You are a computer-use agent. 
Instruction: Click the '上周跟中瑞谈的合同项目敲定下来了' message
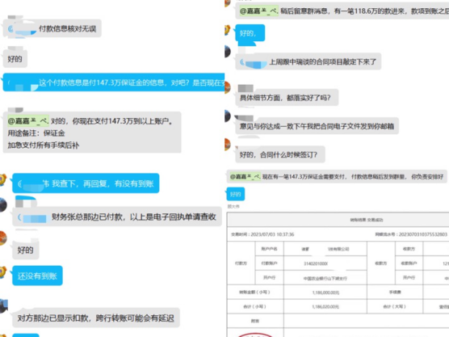pyautogui.click(x=308, y=61)
